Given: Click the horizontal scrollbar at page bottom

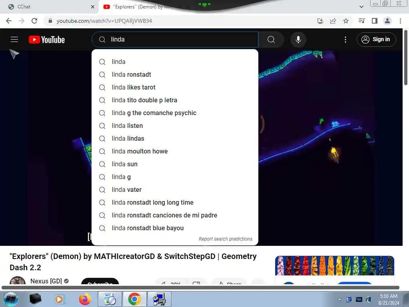Looking at the screenshot, I should [201, 288].
